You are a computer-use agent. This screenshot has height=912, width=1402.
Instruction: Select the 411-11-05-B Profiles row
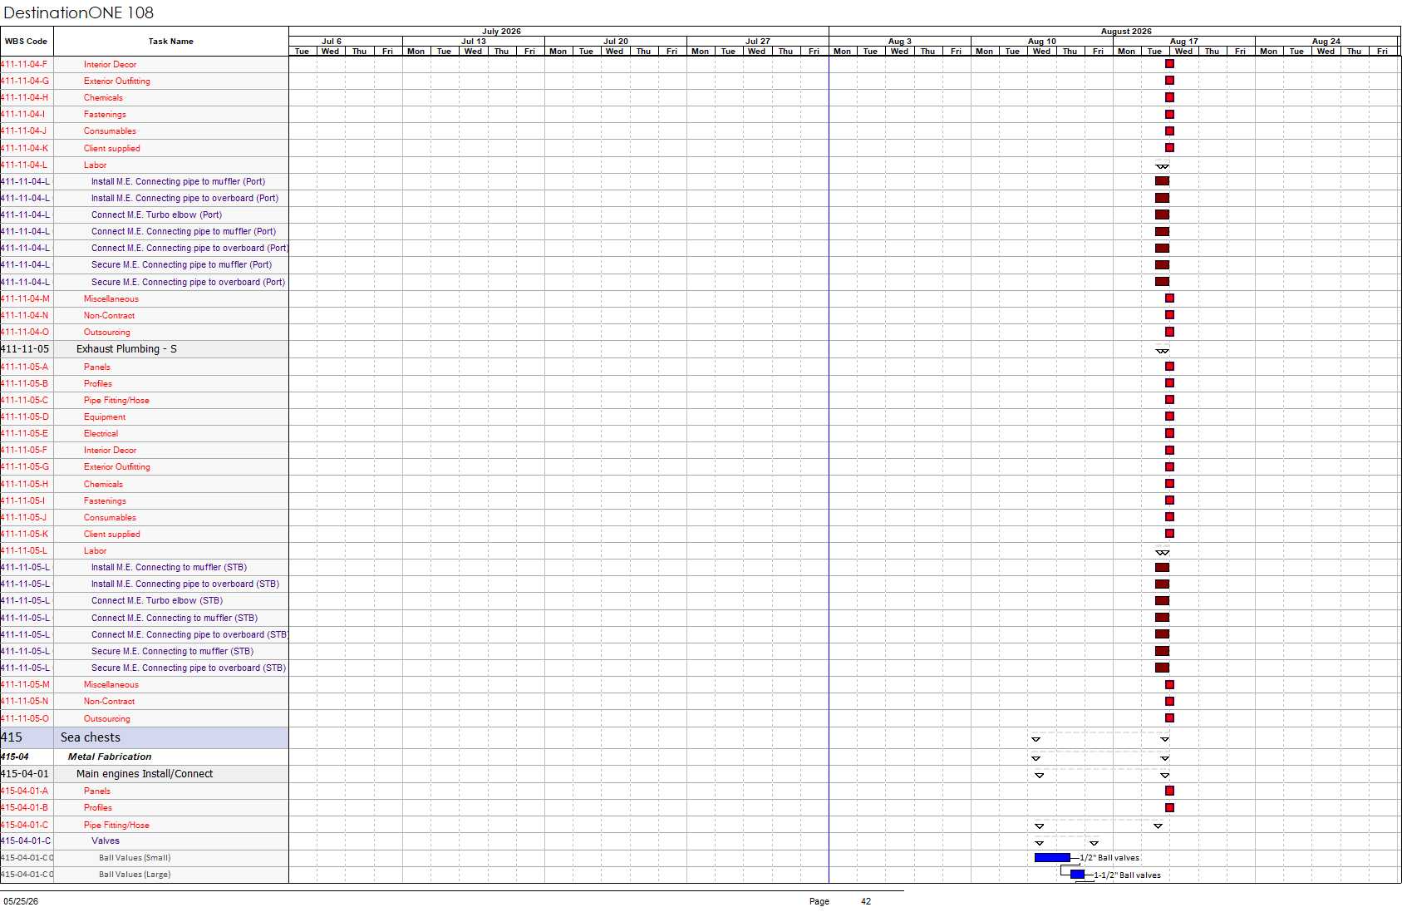(145, 383)
